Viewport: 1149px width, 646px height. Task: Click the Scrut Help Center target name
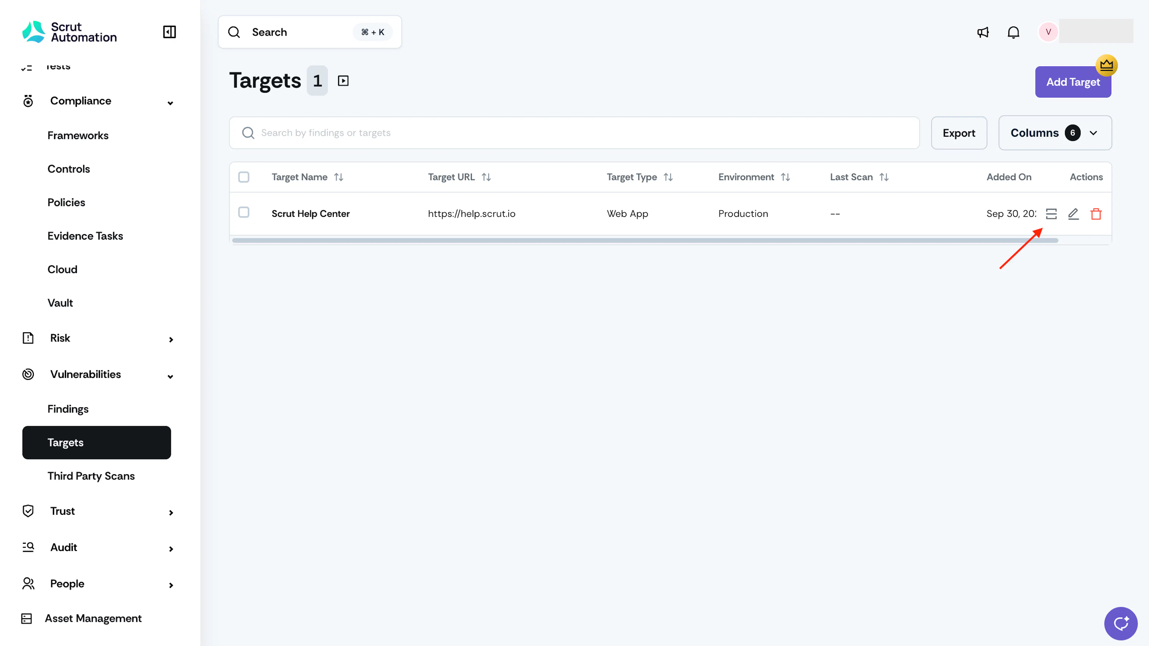311,214
